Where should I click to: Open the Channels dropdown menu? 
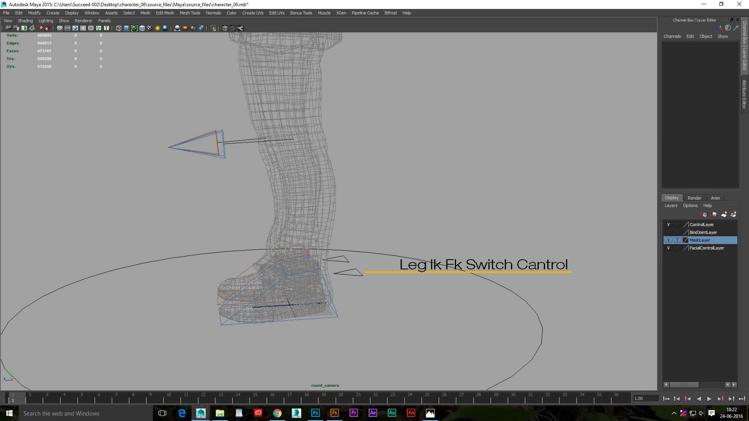[x=672, y=36]
